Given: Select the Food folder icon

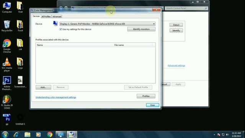Looking at the screenshot, I should click(x=20, y=26).
